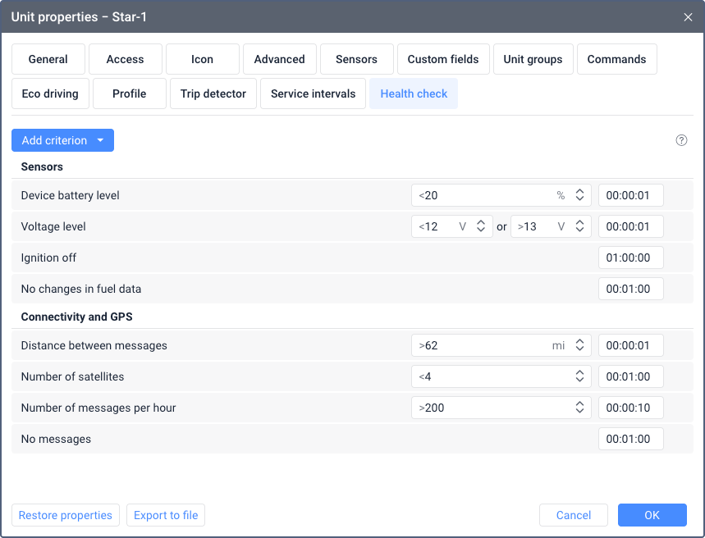Click the Cancel button
This screenshot has width=705, height=538.
(573, 515)
